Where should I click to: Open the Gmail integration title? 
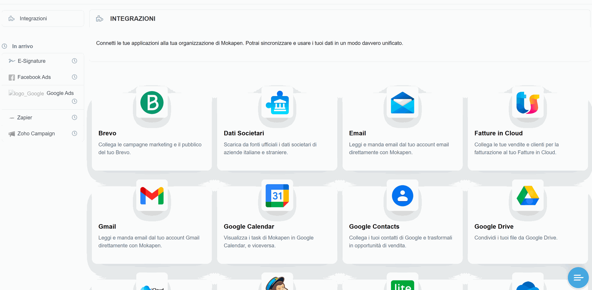click(107, 227)
